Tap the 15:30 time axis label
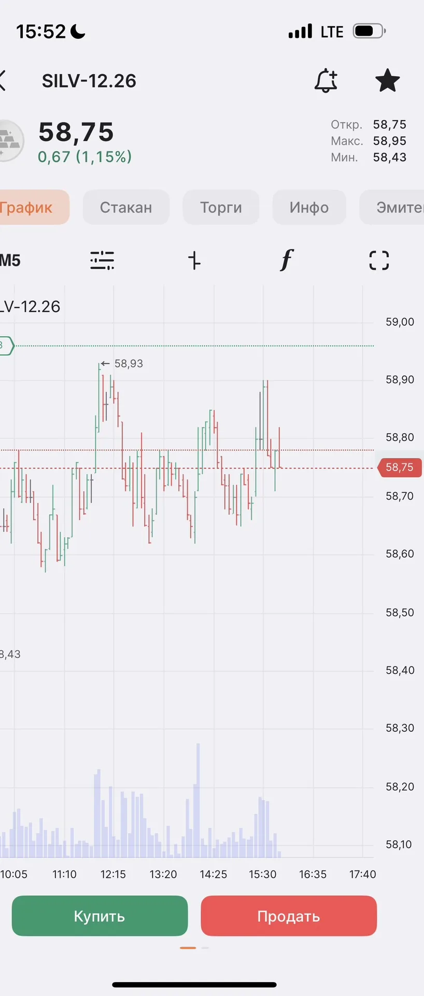The height and width of the screenshot is (996, 424). click(x=263, y=875)
